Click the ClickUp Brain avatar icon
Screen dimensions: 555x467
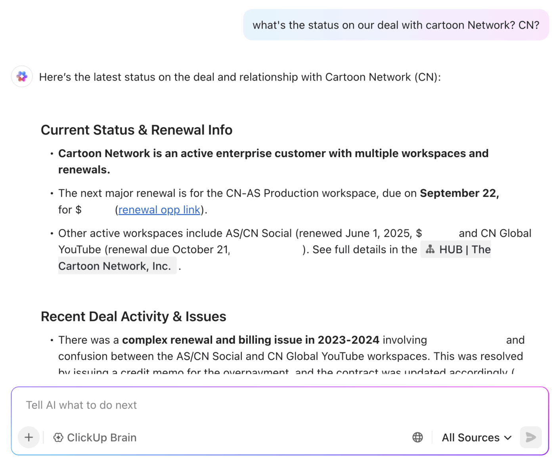pos(22,77)
